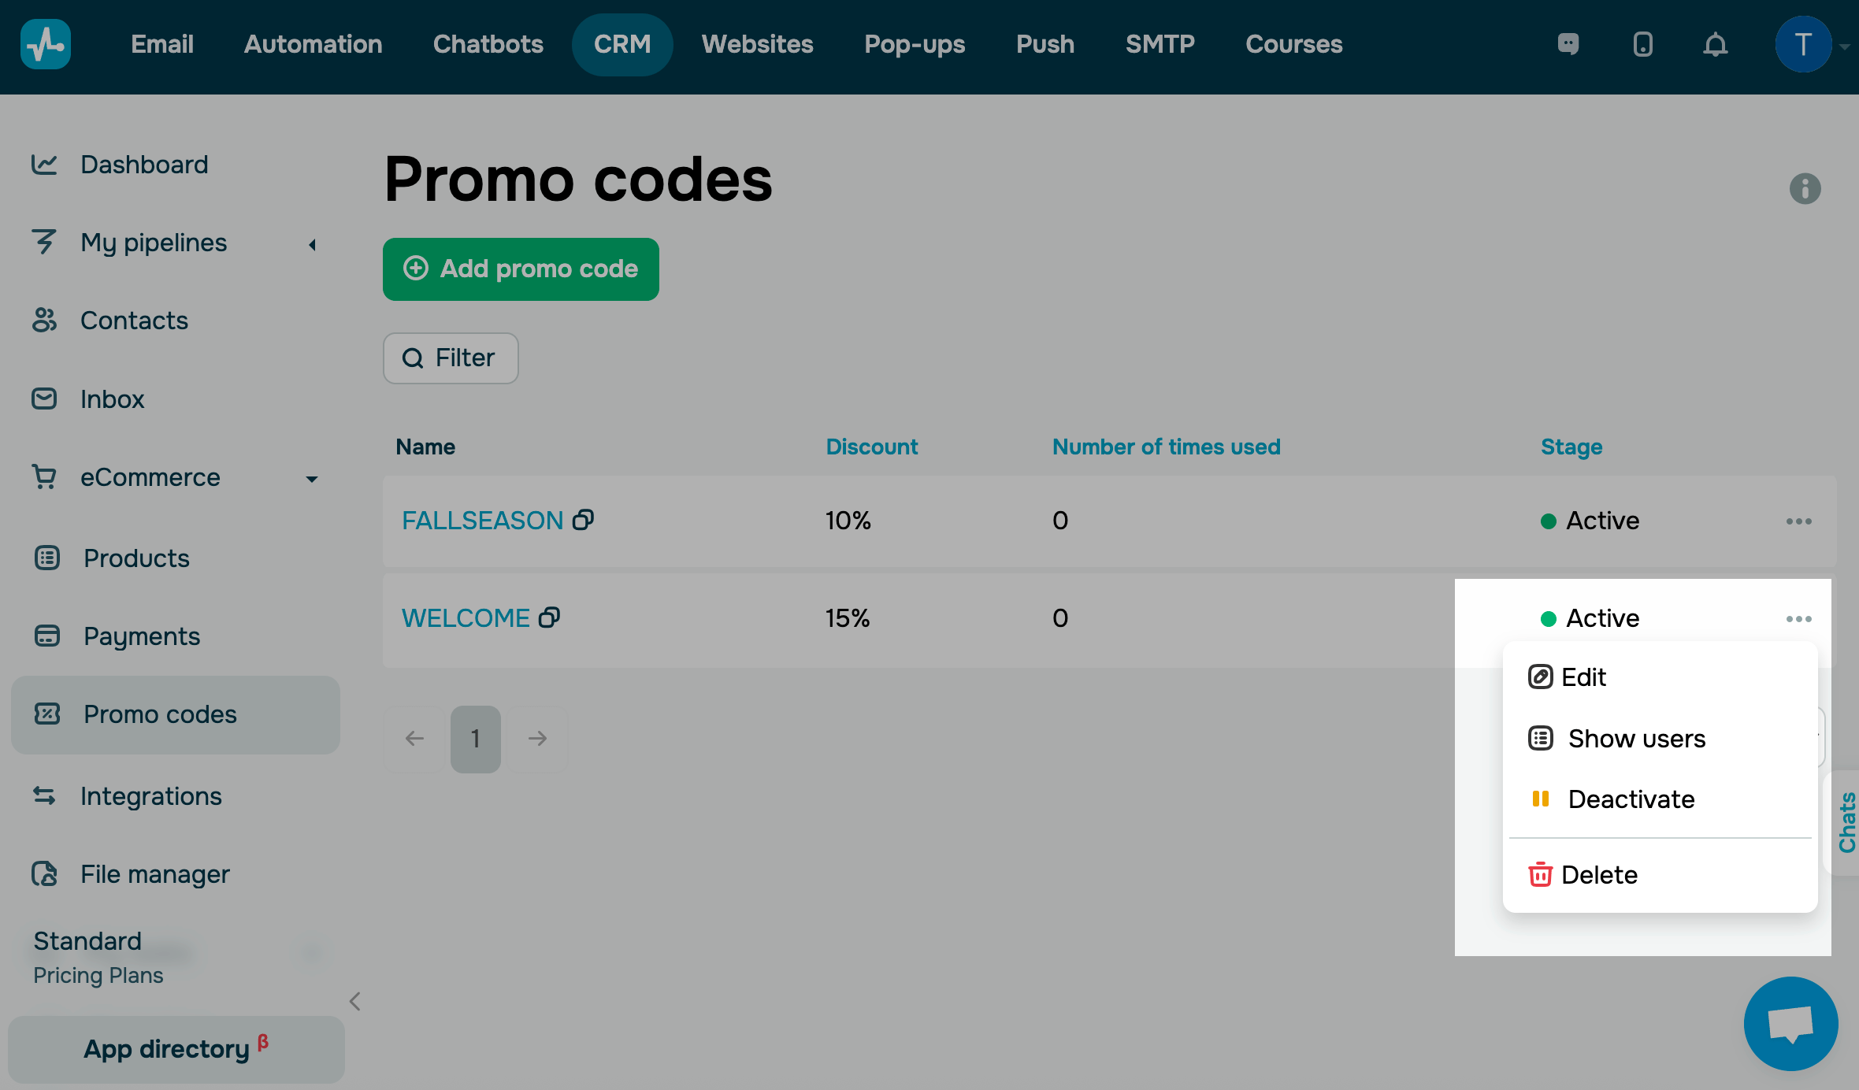Deactivate the WELCOME promo code
Image resolution: width=1859 pixels, height=1090 pixels.
(1630, 799)
